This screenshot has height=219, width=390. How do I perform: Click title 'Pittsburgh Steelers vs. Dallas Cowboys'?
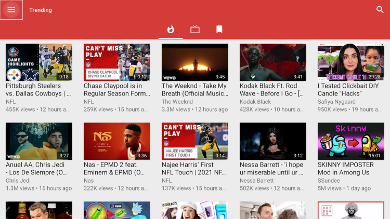tap(38, 90)
